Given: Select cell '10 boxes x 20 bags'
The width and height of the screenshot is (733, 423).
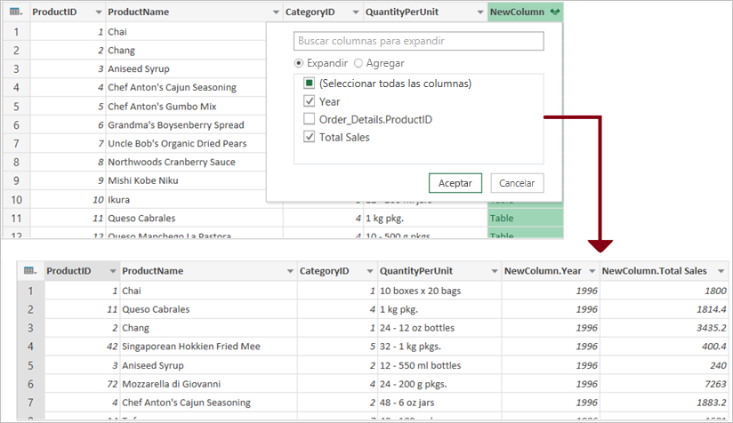Looking at the screenshot, I should [x=439, y=291].
